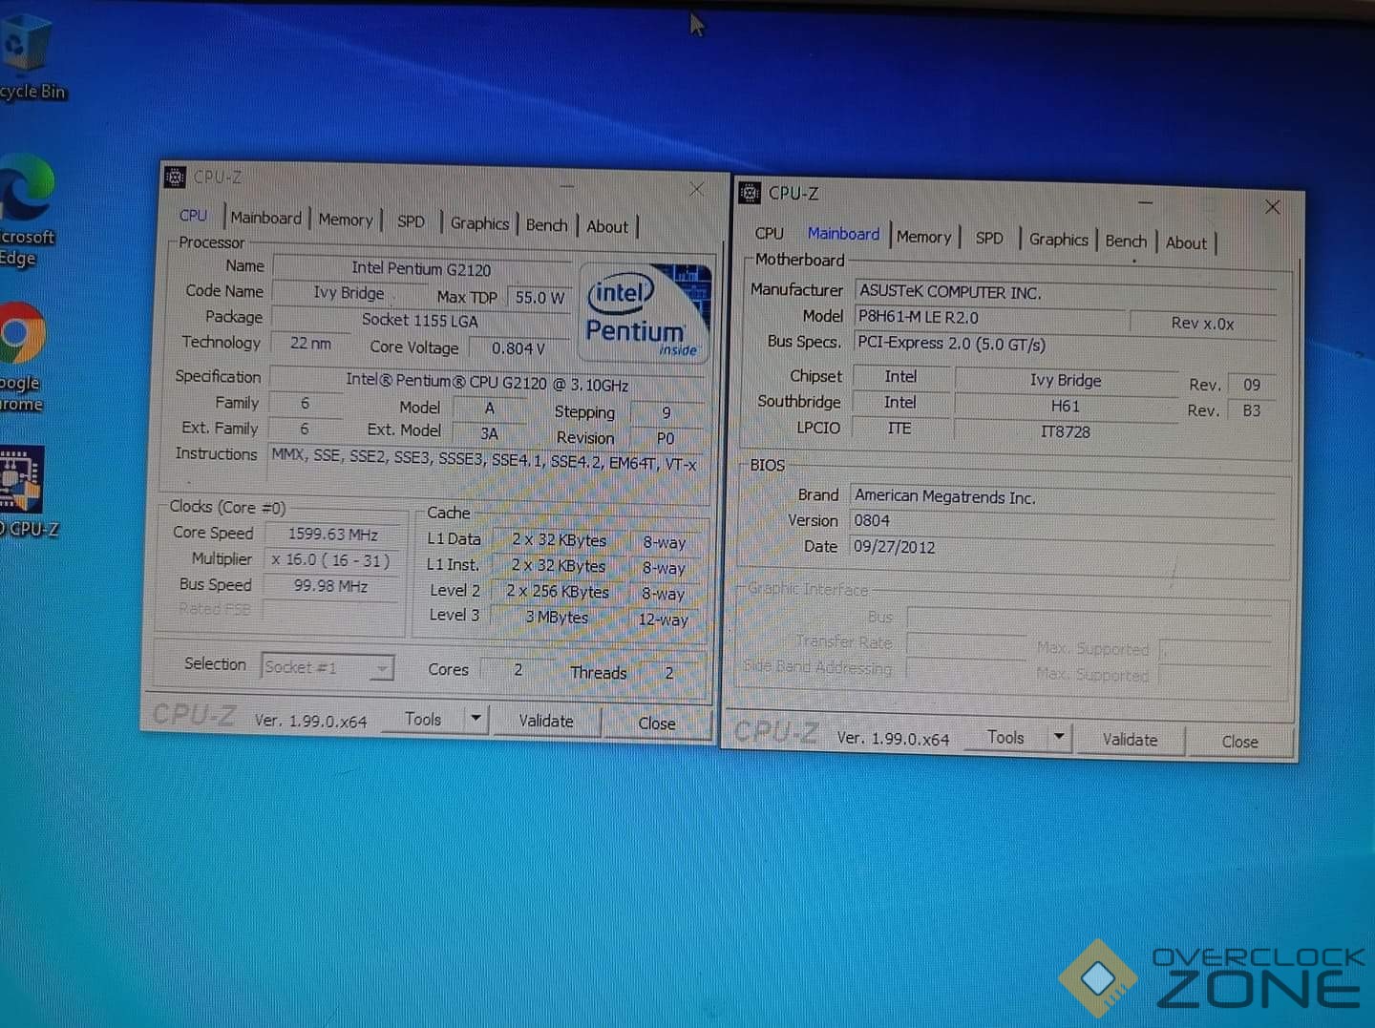This screenshot has width=1375, height=1028.
Task: Click the Cores count field
Action: coord(518,670)
